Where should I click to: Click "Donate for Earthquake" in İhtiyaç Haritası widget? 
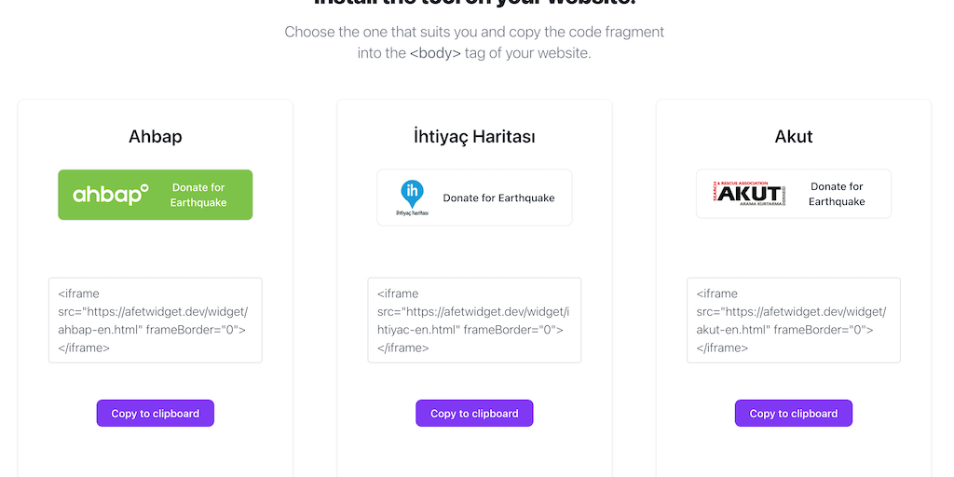pos(498,198)
